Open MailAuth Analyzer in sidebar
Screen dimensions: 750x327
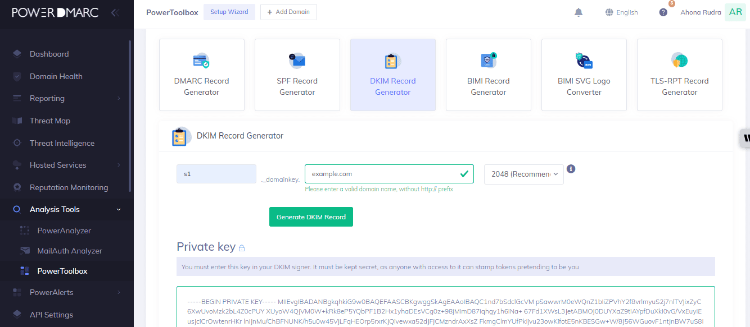(x=70, y=251)
